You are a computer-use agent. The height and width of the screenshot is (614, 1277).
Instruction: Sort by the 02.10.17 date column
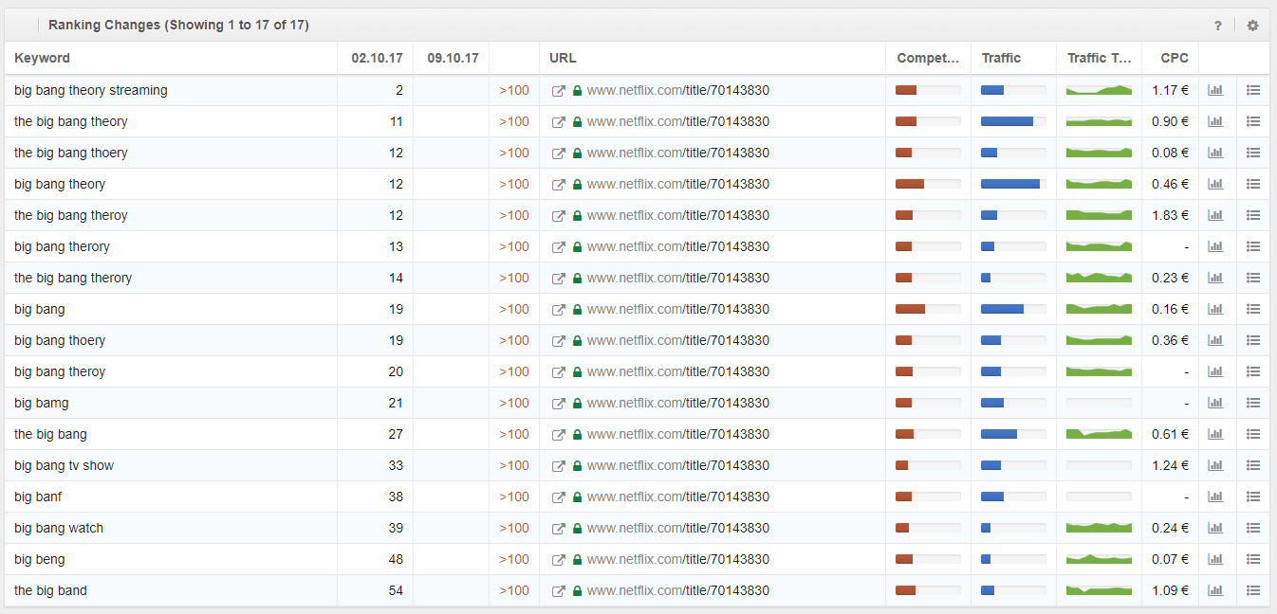click(377, 58)
